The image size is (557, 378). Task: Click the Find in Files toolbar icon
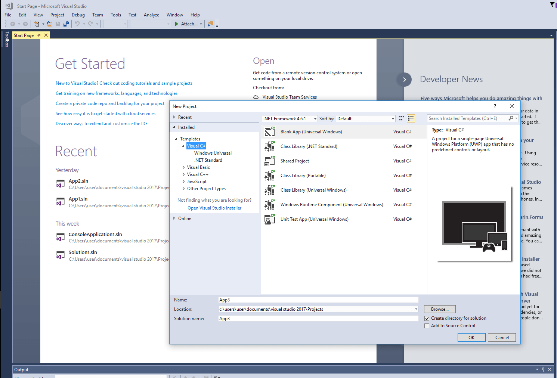[x=210, y=24]
